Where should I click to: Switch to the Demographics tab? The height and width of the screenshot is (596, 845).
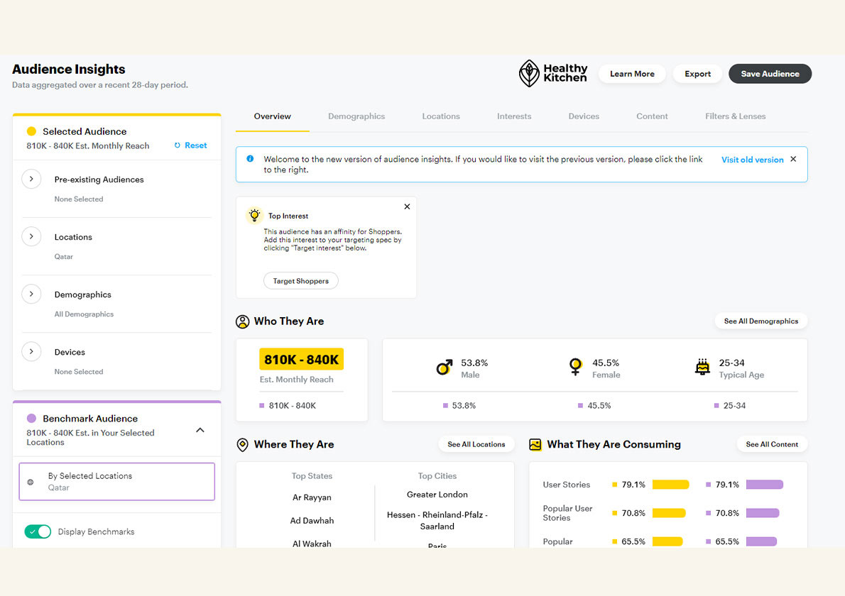click(356, 116)
